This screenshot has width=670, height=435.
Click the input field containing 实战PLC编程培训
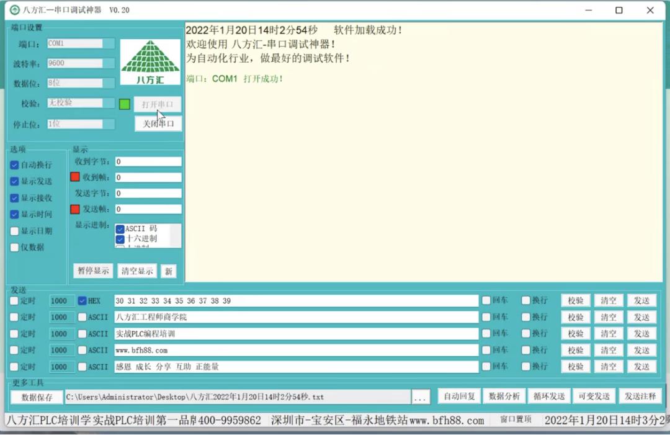pos(248,333)
